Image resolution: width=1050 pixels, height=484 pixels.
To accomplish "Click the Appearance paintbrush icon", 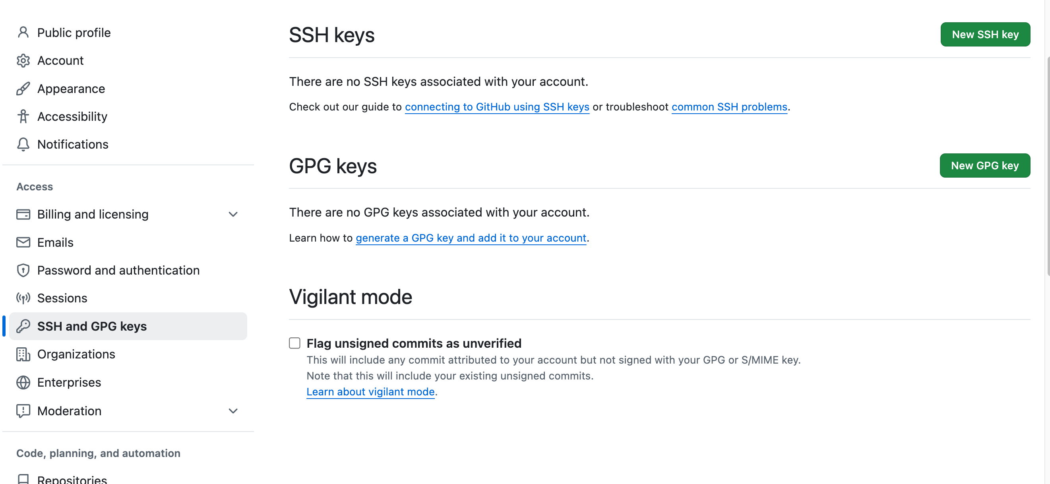I will pyautogui.click(x=23, y=88).
